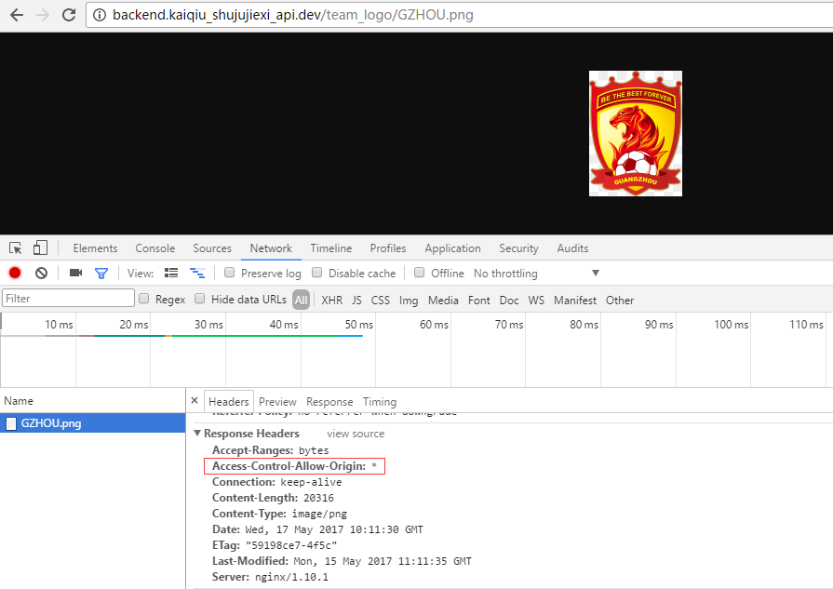
Task: Filter requests by Img
Action: (409, 300)
